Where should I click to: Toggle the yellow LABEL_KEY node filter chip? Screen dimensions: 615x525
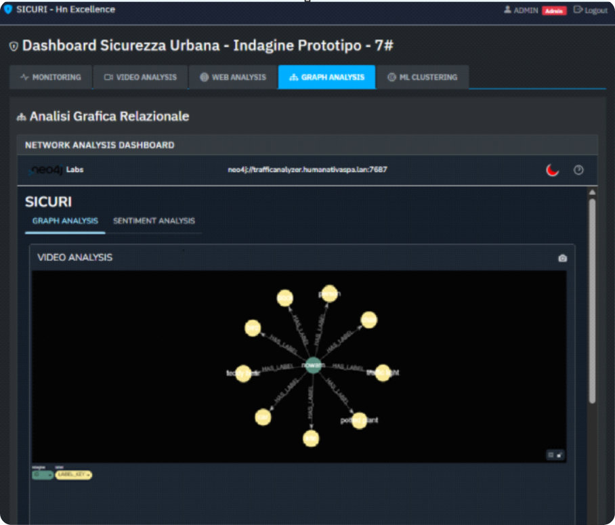pos(73,474)
